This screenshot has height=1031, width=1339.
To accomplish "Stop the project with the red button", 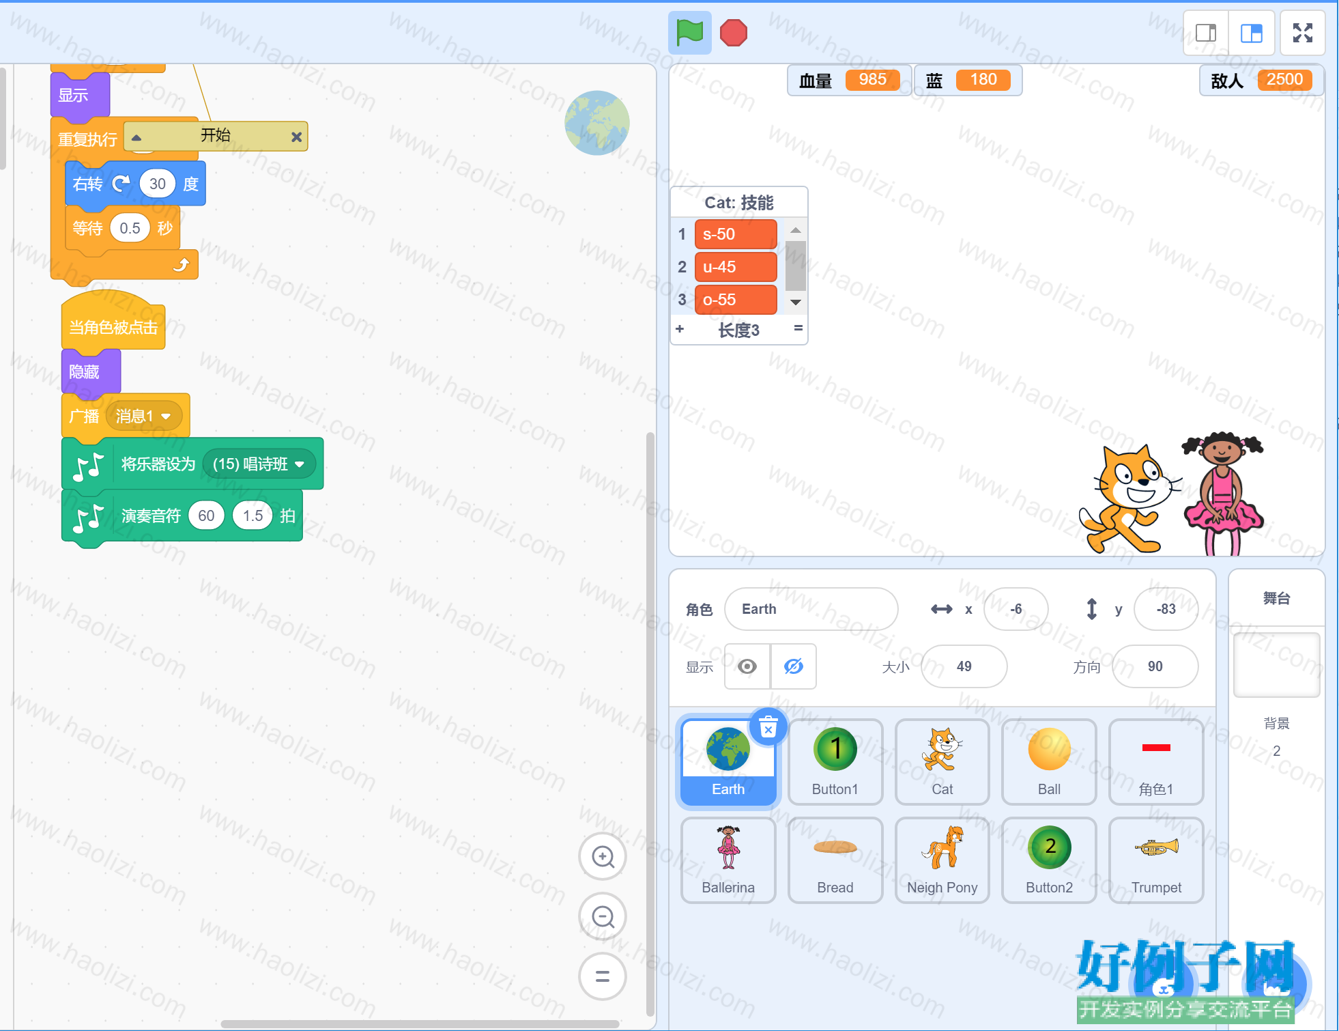I will click(x=734, y=33).
